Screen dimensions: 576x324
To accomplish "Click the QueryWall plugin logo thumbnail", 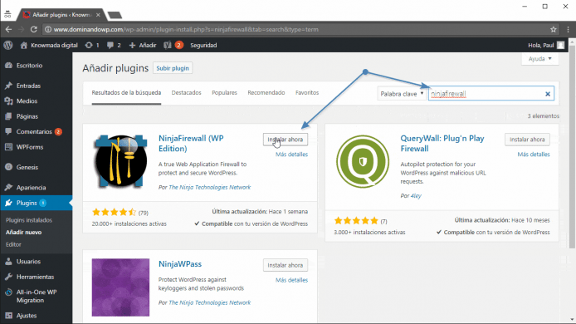I will (363, 161).
